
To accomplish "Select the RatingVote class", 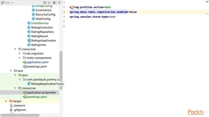I will pyautogui.click(x=39, y=45).
